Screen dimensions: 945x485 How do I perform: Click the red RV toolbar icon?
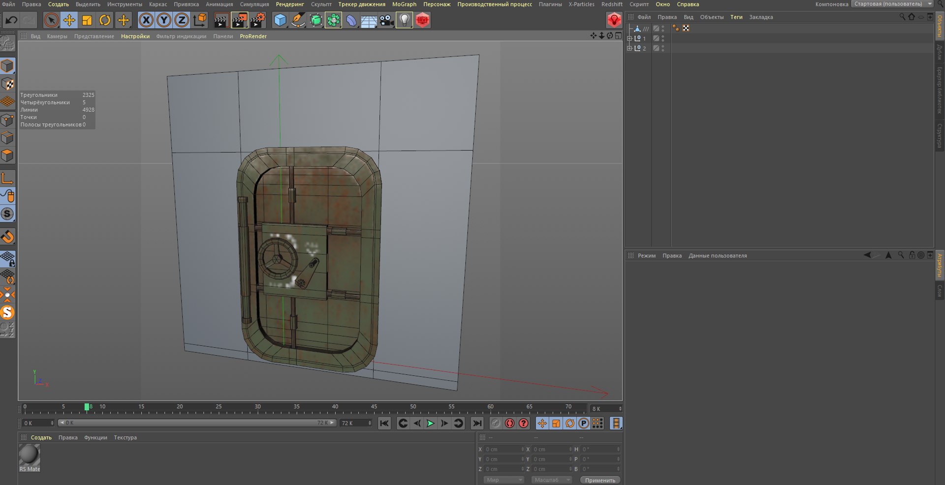[x=422, y=20]
